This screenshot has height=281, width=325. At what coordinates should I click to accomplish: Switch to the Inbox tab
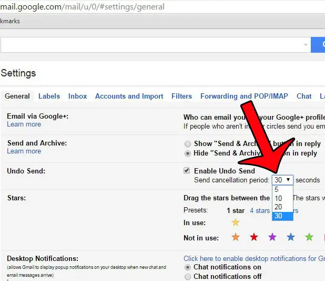pos(77,96)
